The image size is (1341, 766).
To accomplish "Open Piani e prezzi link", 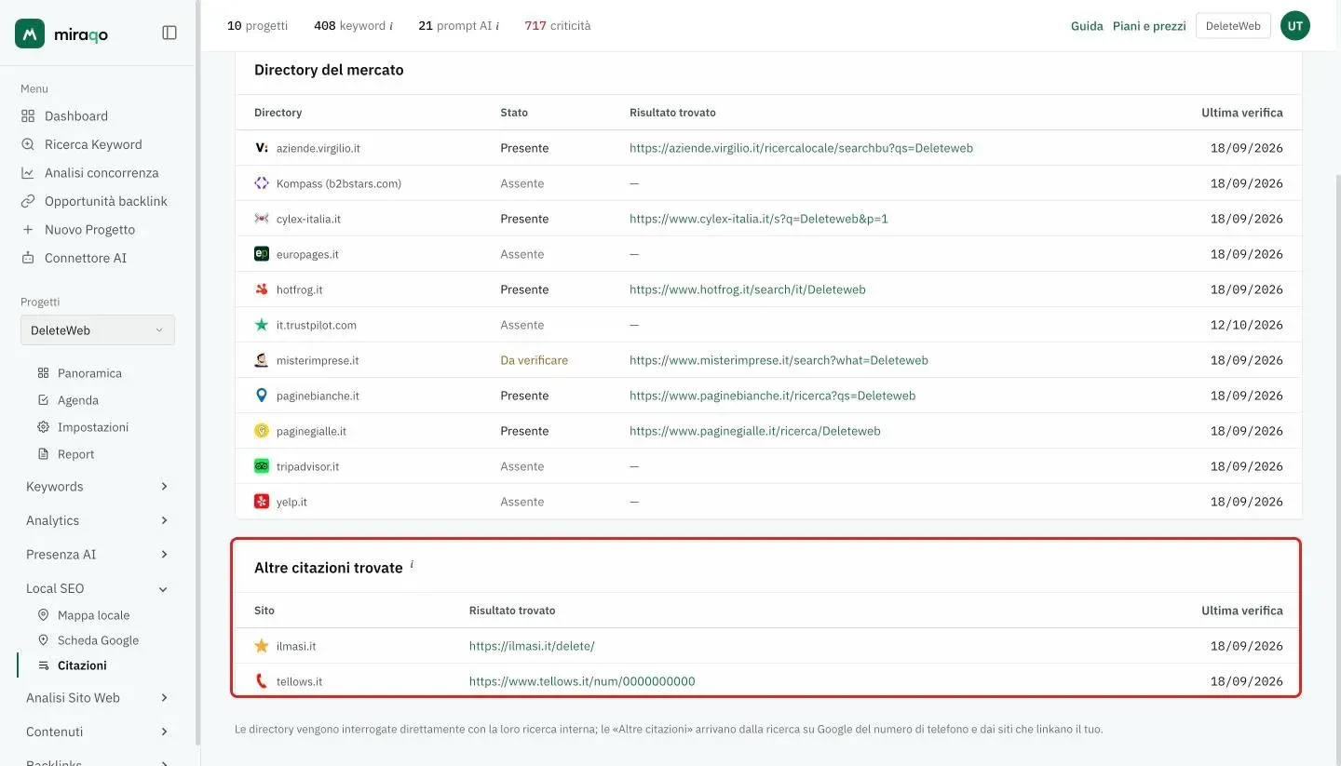I will point(1149,26).
